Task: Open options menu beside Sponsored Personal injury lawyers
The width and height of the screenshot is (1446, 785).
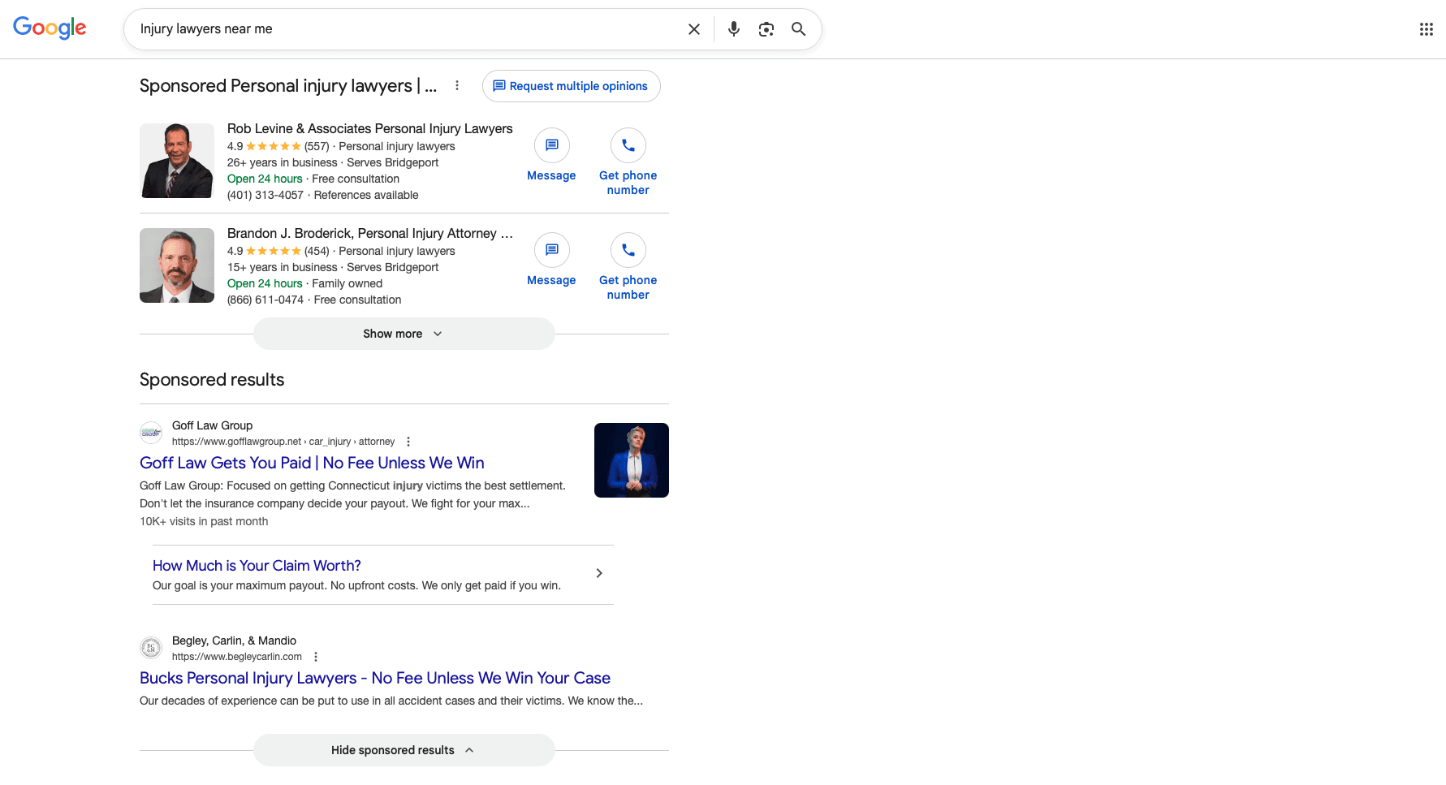Action: click(x=457, y=85)
